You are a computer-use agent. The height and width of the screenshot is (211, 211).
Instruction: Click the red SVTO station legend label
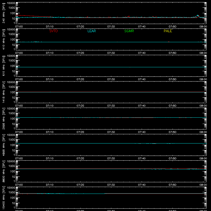tap(54, 31)
